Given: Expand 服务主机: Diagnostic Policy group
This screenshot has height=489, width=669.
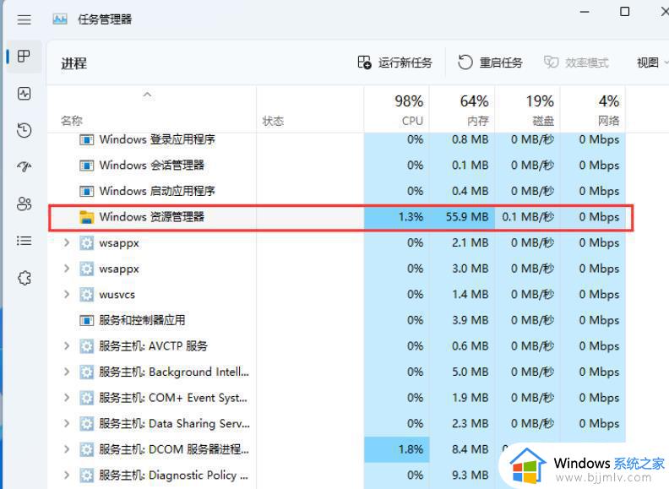Looking at the screenshot, I should [x=67, y=475].
